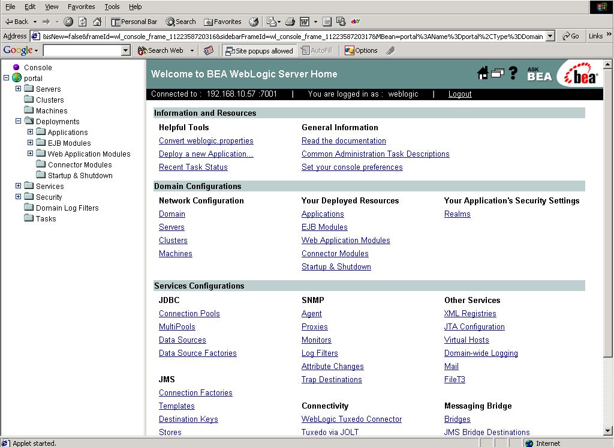Screen dimensions: 614x447
Task: Click the Google highlighter pen icon
Action: [x=390, y=50]
